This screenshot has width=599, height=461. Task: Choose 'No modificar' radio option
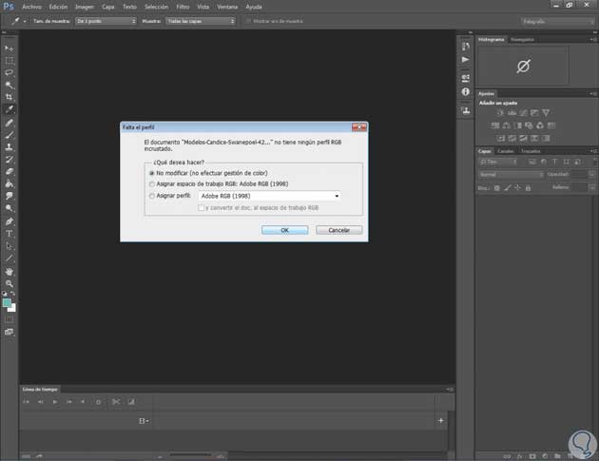tap(152, 173)
